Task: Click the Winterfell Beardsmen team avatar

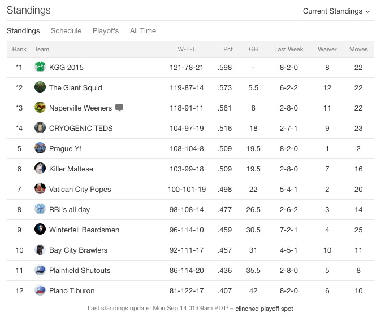Action: (40, 229)
